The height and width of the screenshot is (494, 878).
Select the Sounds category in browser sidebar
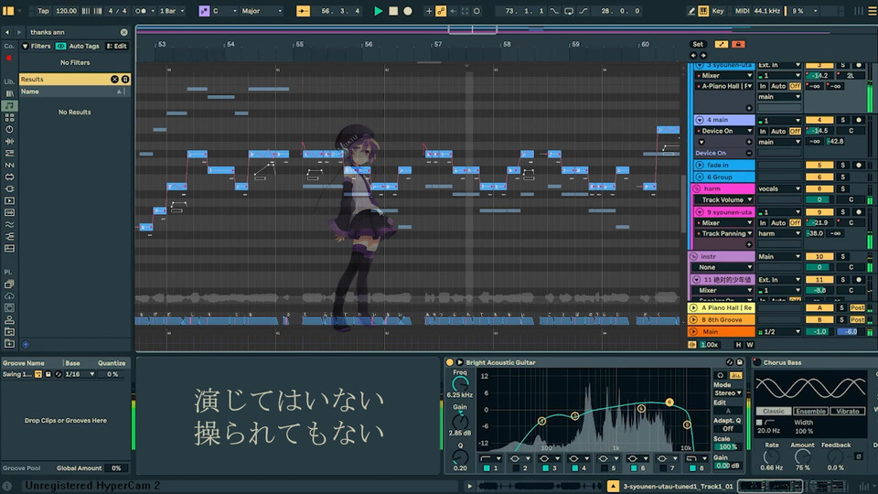9,105
